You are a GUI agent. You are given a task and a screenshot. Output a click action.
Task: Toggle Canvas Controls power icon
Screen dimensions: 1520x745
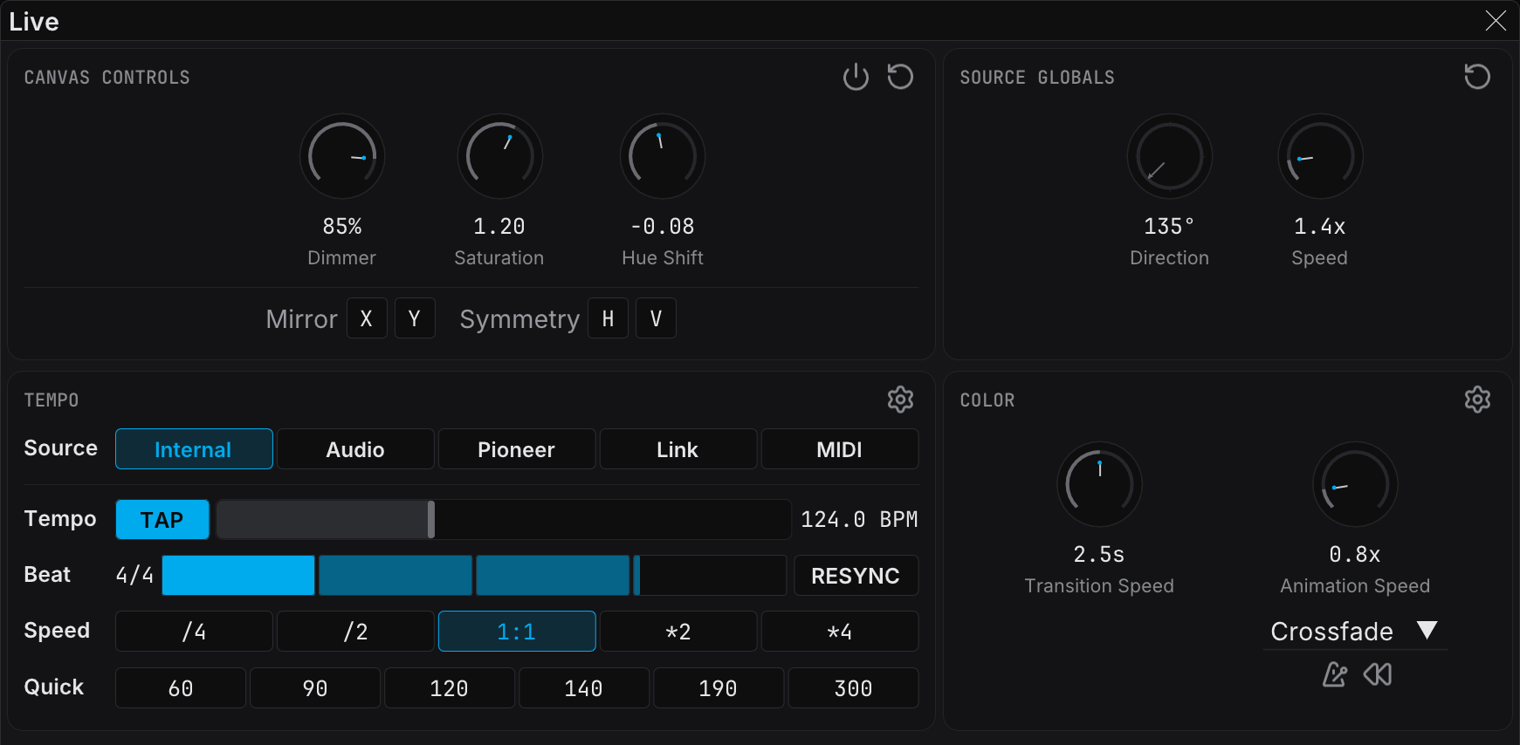pyautogui.click(x=856, y=77)
